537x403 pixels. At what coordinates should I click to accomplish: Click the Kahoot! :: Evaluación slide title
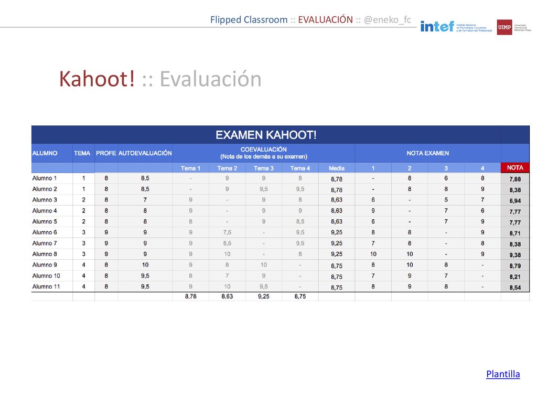pos(160,79)
